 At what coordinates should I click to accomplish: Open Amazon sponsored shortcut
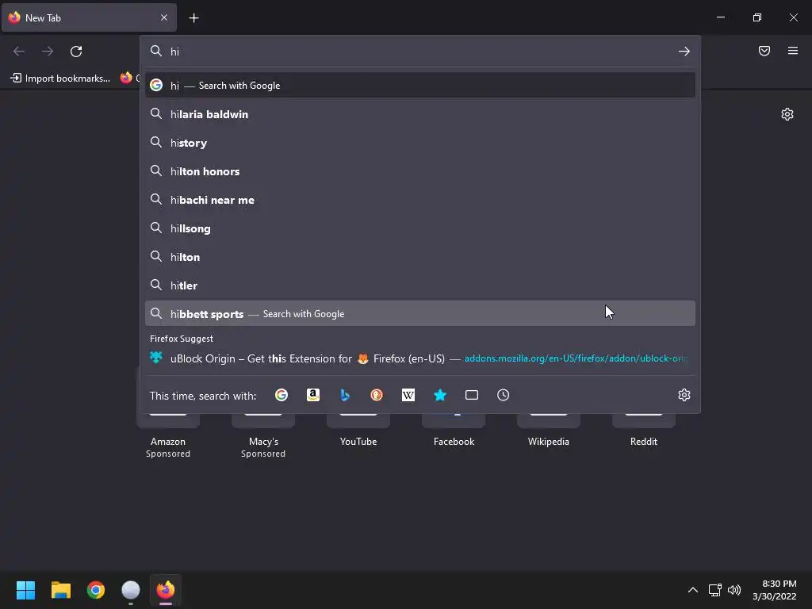[168, 436]
